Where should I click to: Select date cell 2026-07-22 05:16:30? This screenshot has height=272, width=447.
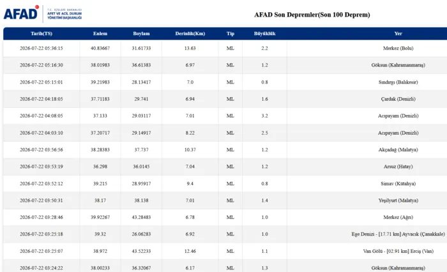pos(42,65)
